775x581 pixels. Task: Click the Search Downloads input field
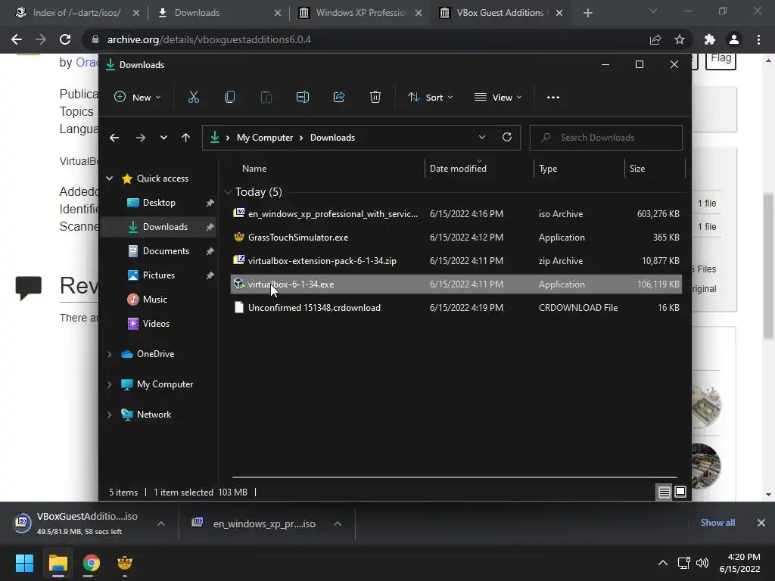(x=606, y=138)
